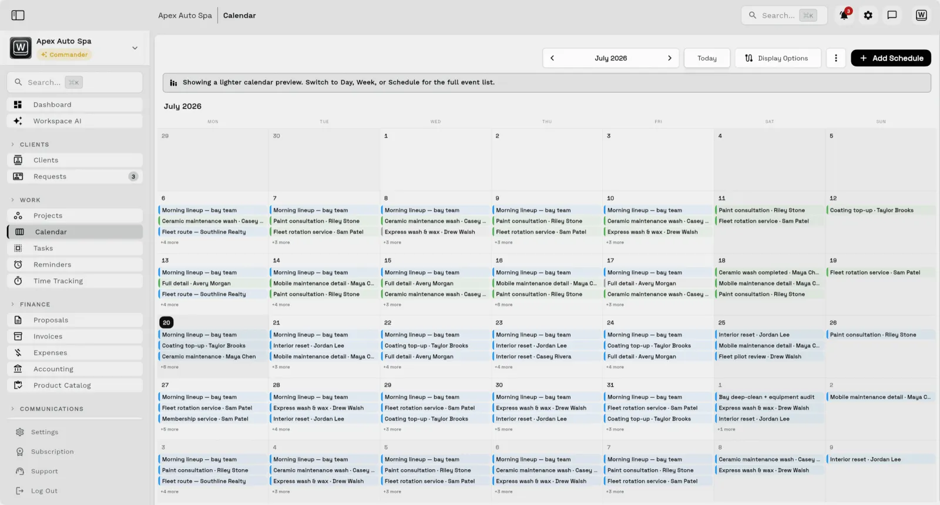Open 'Interior reset · Jordan Lee' on Sunday 9
The width and height of the screenshot is (940, 505).
(881, 459)
